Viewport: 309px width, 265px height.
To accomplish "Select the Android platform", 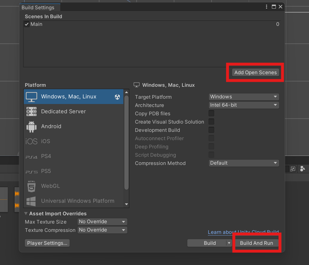I will (x=74, y=127).
